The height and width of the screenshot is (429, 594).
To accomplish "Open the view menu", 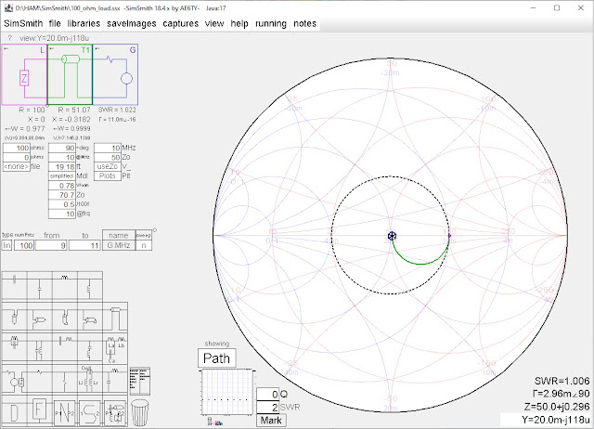I will 214,23.
